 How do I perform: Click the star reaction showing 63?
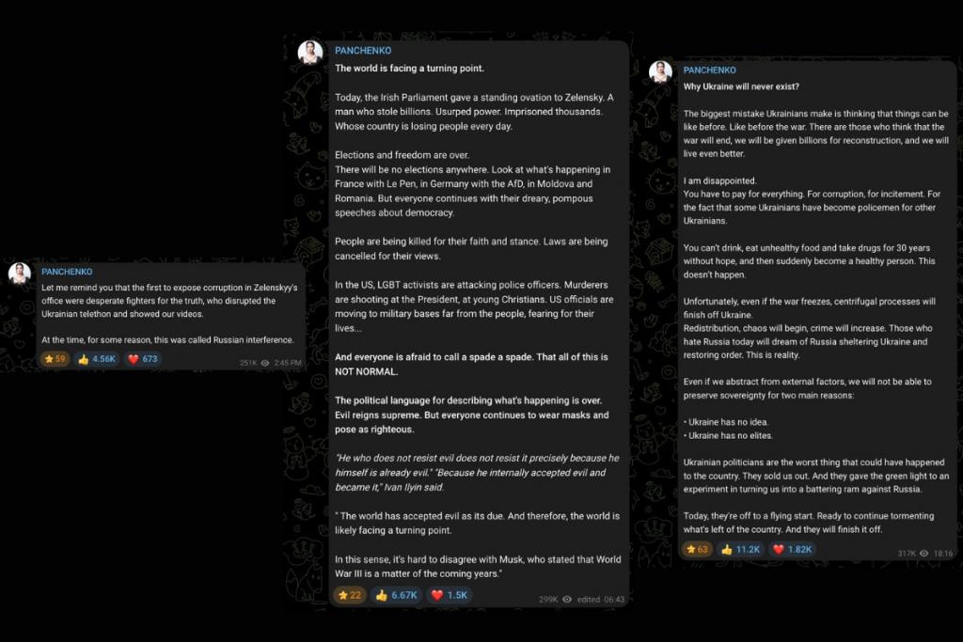click(x=698, y=549)
